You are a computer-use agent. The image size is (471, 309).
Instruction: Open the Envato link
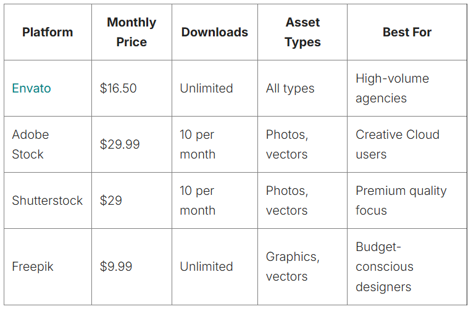point(31,88)
